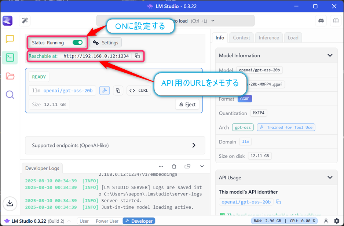Open the Developer terminal sidebar icon
The height and width of the screenshot is (226, 344).
pyautogui.click(x=10, y=58)
